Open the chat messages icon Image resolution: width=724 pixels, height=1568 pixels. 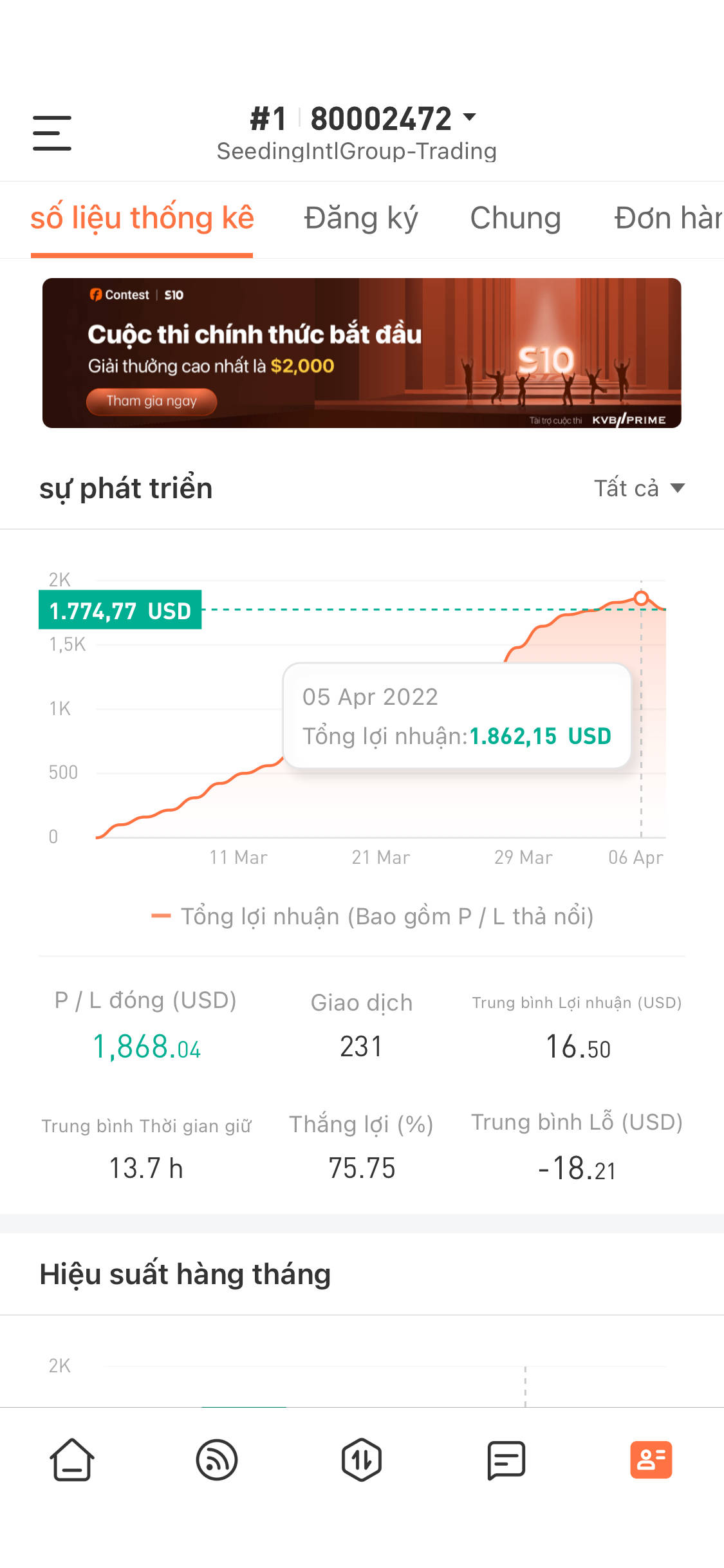click(x=506, y=1460)
